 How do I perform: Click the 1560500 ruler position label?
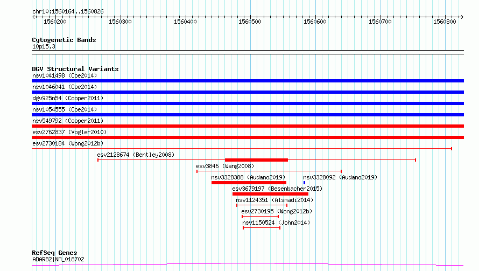[x=250, y=22]
